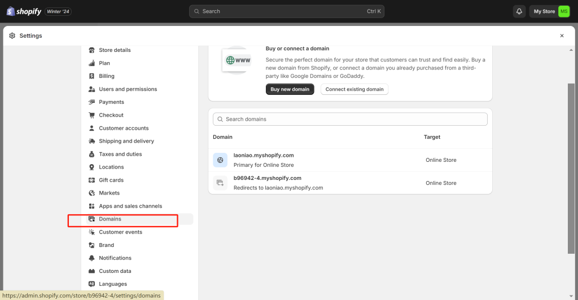Open b96942-4.myshopify.com domain row

(x=350, y=183)
